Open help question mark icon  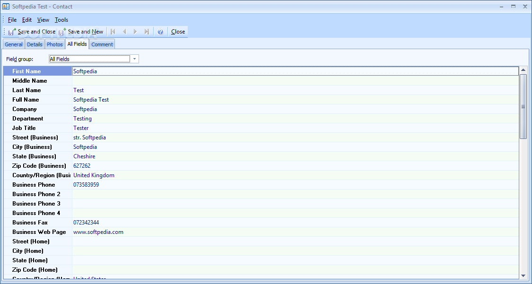(x=160, y=32)
